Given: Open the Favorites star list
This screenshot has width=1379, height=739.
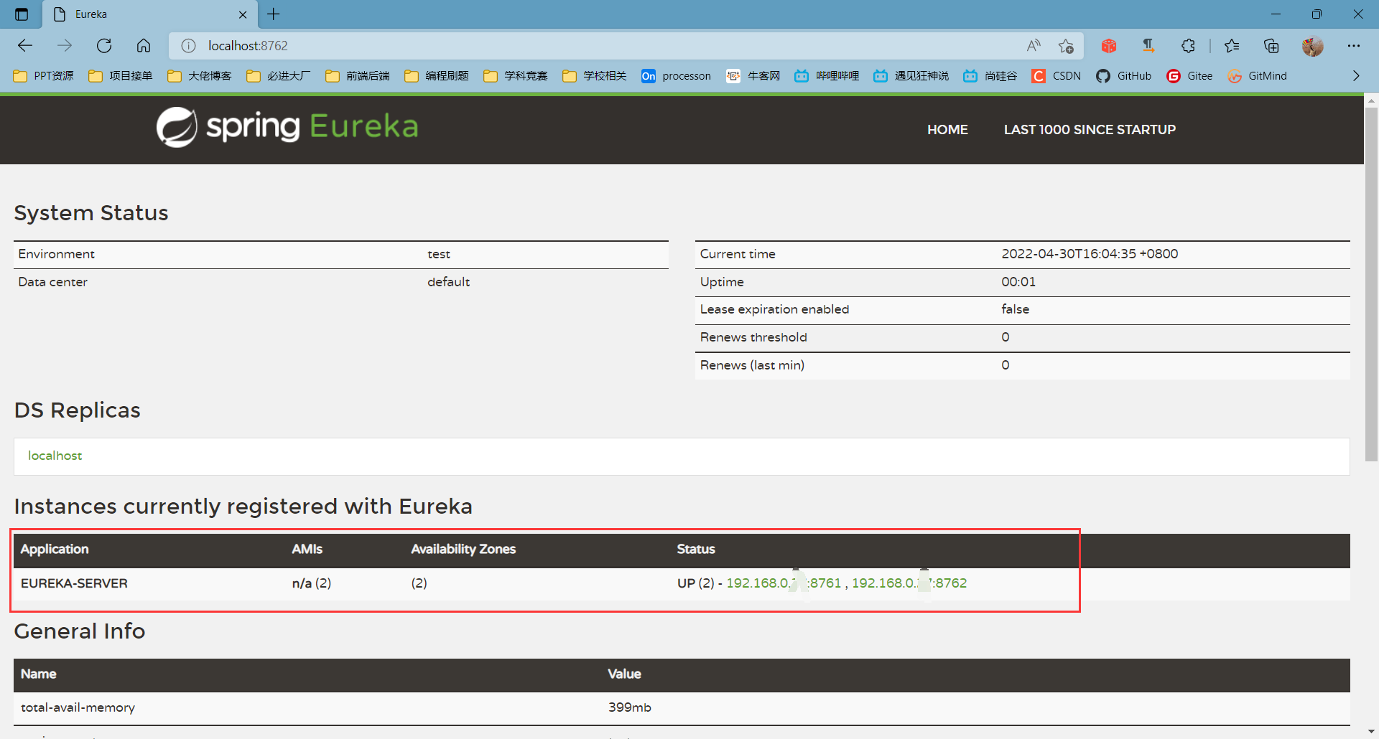Looking at the screenshot, I should pos(1232,46).
